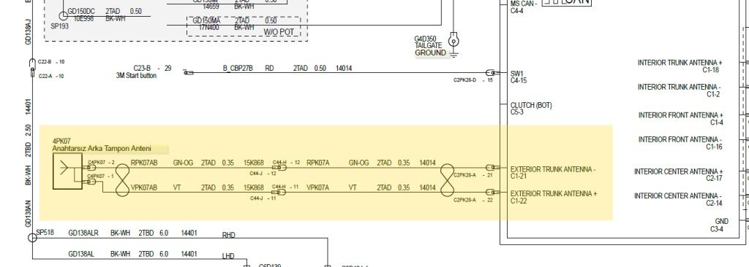Select the C22-B connector symbol on the GD138AJ wire
Screen dimensions: 749x267
pos(32,63)
